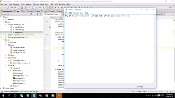Image resolution: width=175 pixels, height=98 pixels.
Task: Click the Open folder toolbar icon
Action: coord(1,8)
